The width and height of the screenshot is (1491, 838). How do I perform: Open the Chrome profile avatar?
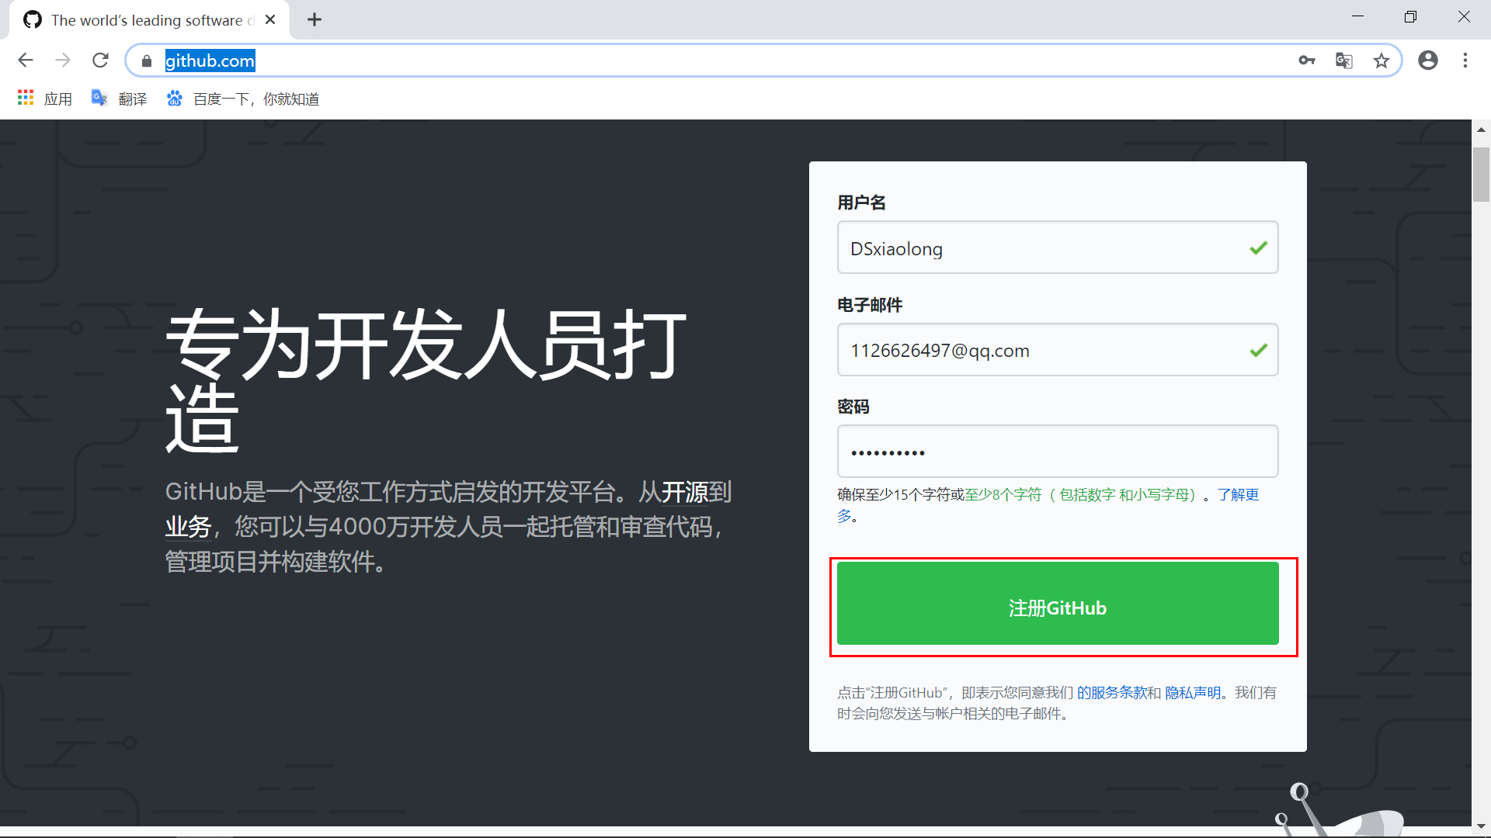[x=1427, y=61]
